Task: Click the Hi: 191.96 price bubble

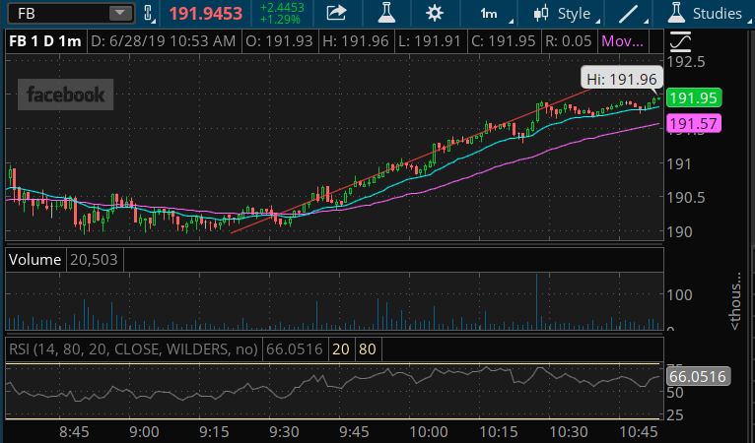Action: (622, 79)
